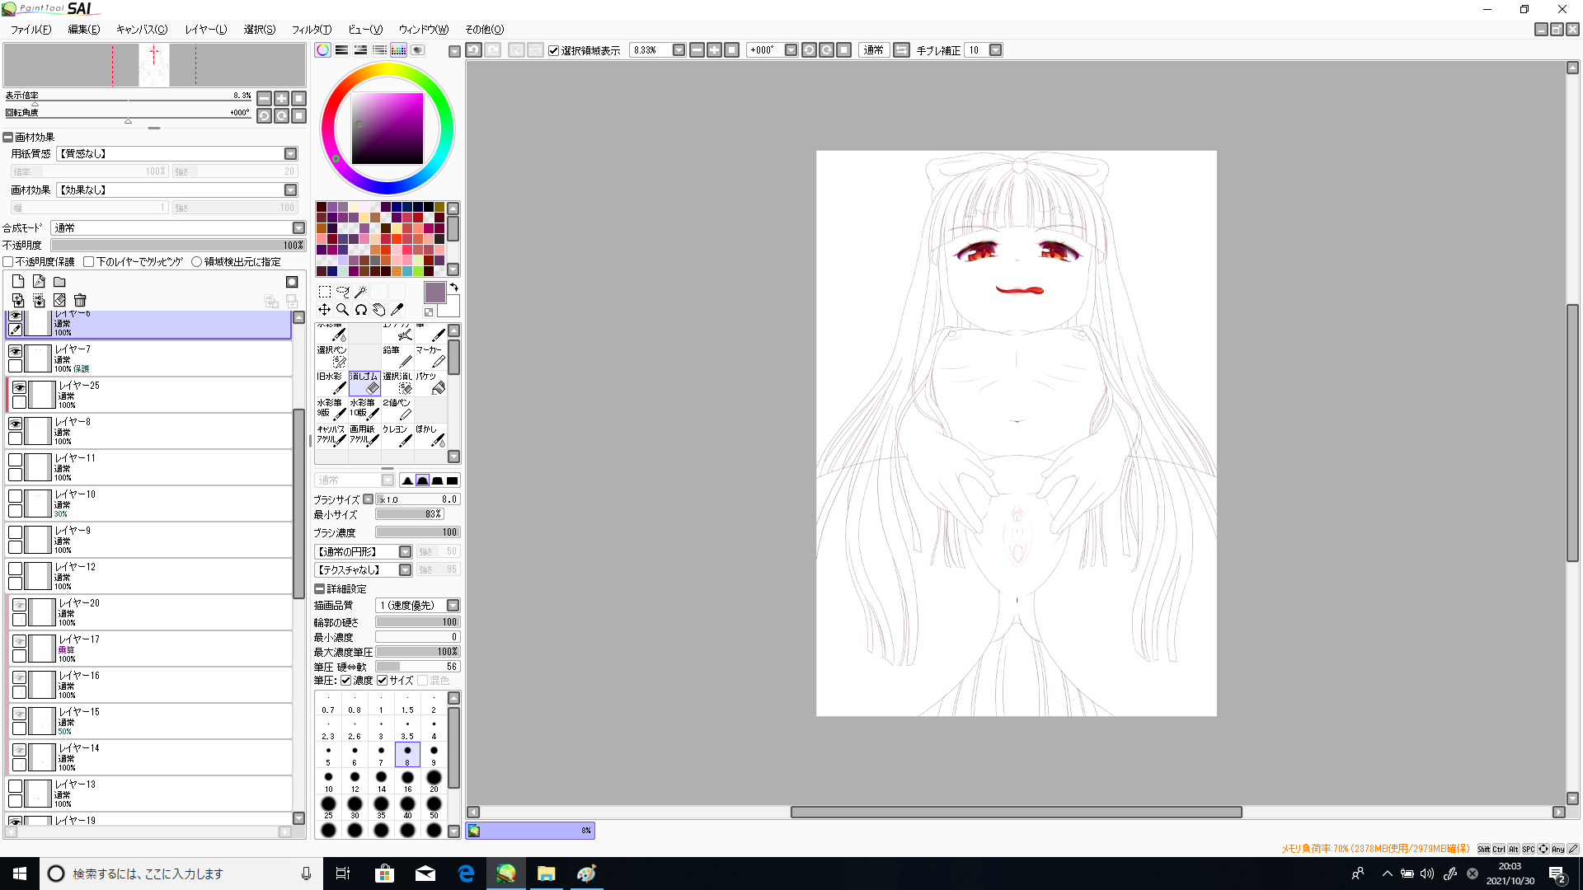Screen dimensions: 1583x890
Task: Open the 手ブレ補正 stabilizer dropdown
Action: pos(995,50)
